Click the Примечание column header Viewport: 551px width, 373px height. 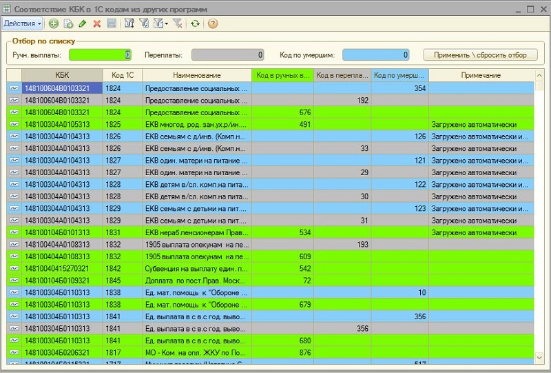click(x=481, y=75)
